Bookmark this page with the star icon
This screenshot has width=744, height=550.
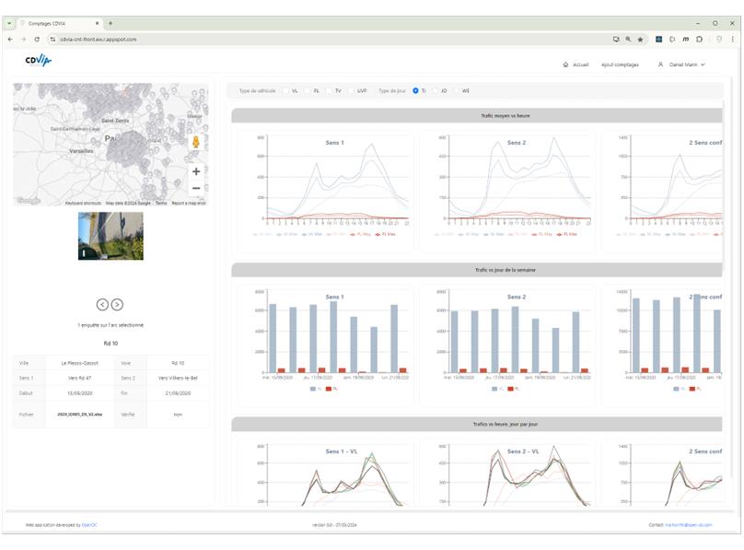(640, 40)
